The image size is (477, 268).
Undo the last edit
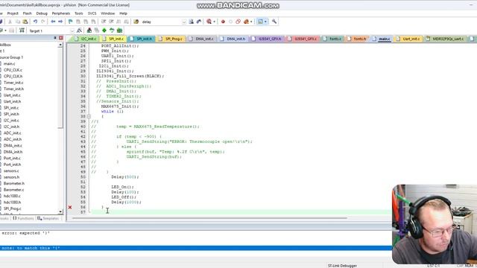pos(35,22)
